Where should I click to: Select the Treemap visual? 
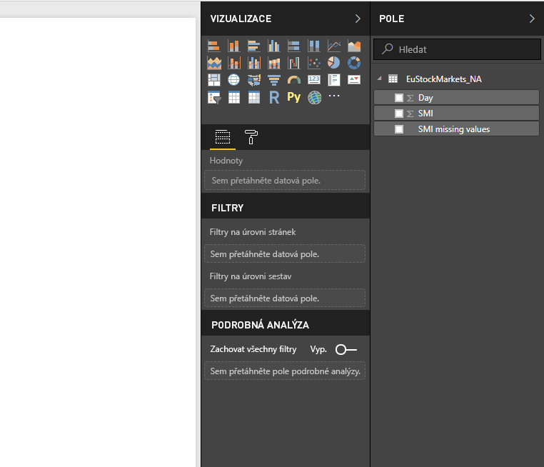[213, 80]
